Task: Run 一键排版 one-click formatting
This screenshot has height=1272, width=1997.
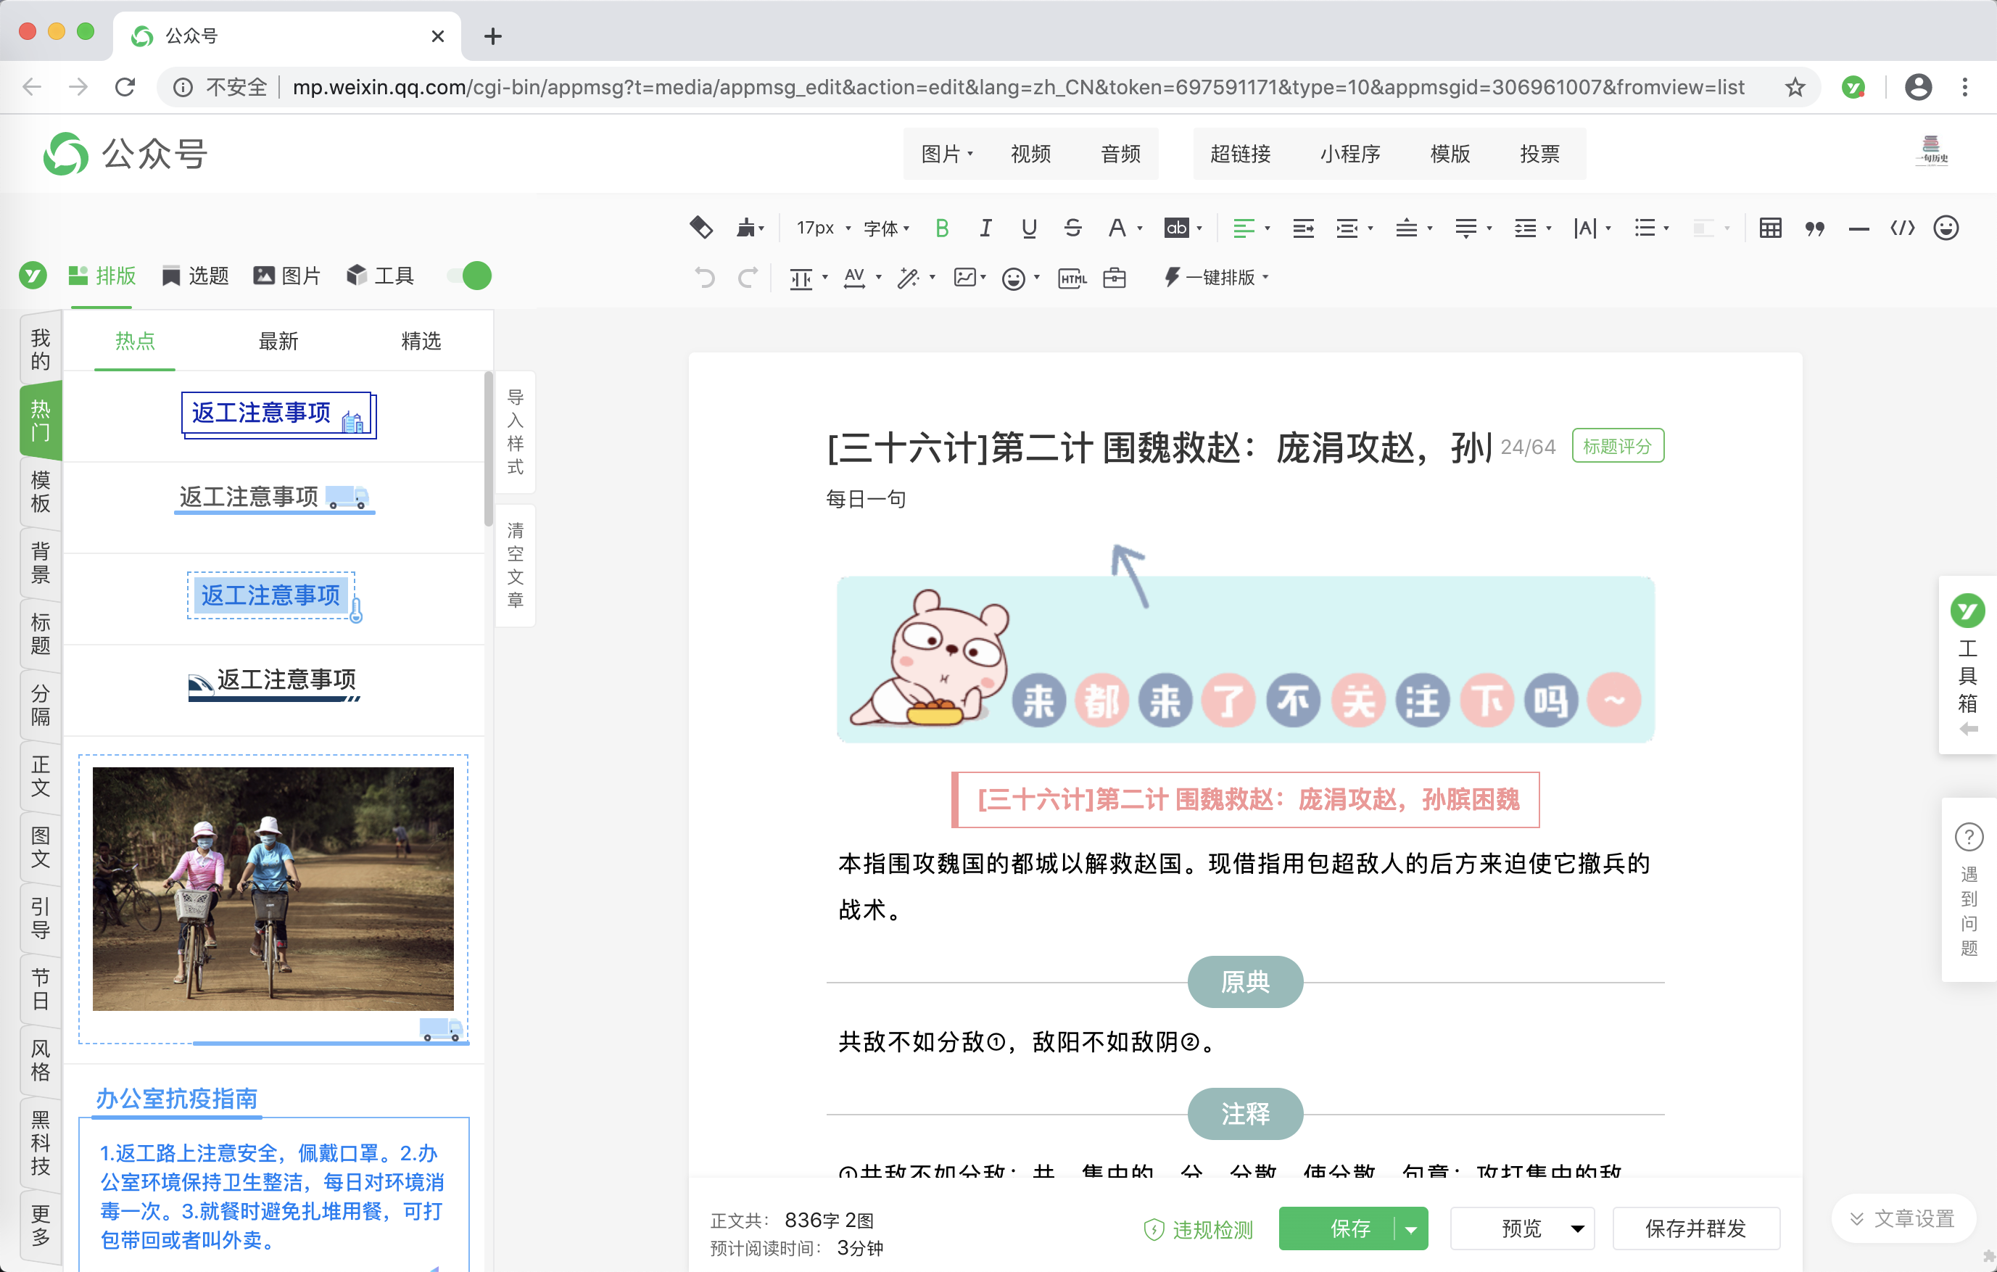Action: [x=1215, y=278]
